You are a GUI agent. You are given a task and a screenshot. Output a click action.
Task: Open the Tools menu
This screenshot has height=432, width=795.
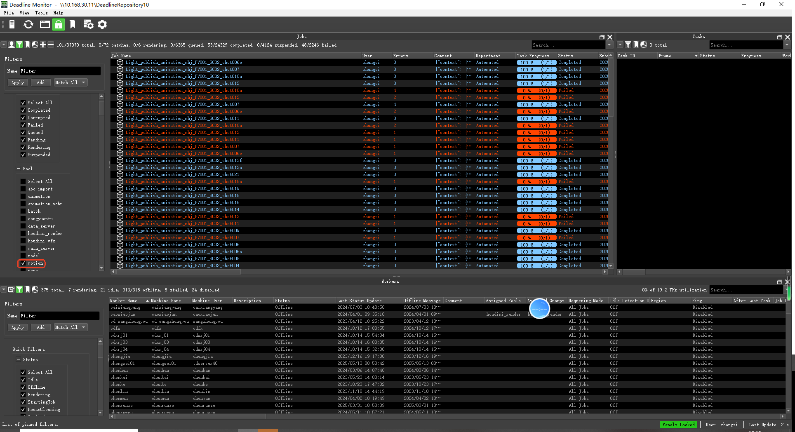41,13
